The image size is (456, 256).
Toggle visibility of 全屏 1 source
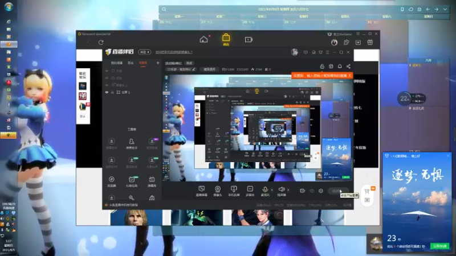pyautogui.click(x=107, y=92)
